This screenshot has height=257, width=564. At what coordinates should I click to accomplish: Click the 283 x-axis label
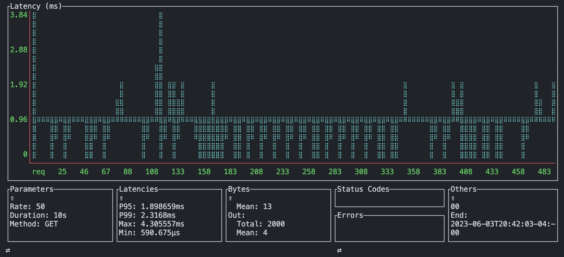[335, 172]
